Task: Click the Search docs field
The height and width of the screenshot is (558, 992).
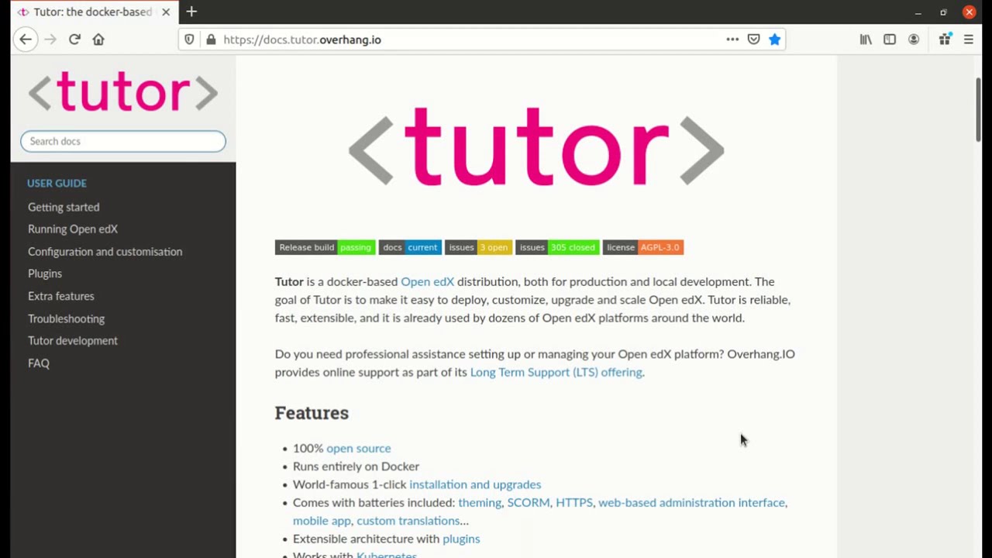Action: [x=123, y=141]
